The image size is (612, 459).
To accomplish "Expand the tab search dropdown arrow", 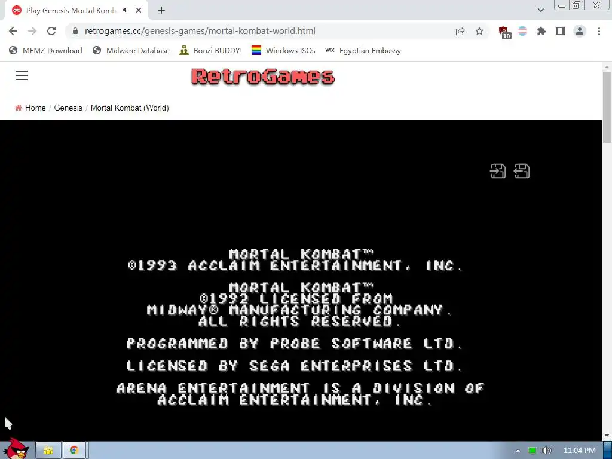I will [540, 10].
